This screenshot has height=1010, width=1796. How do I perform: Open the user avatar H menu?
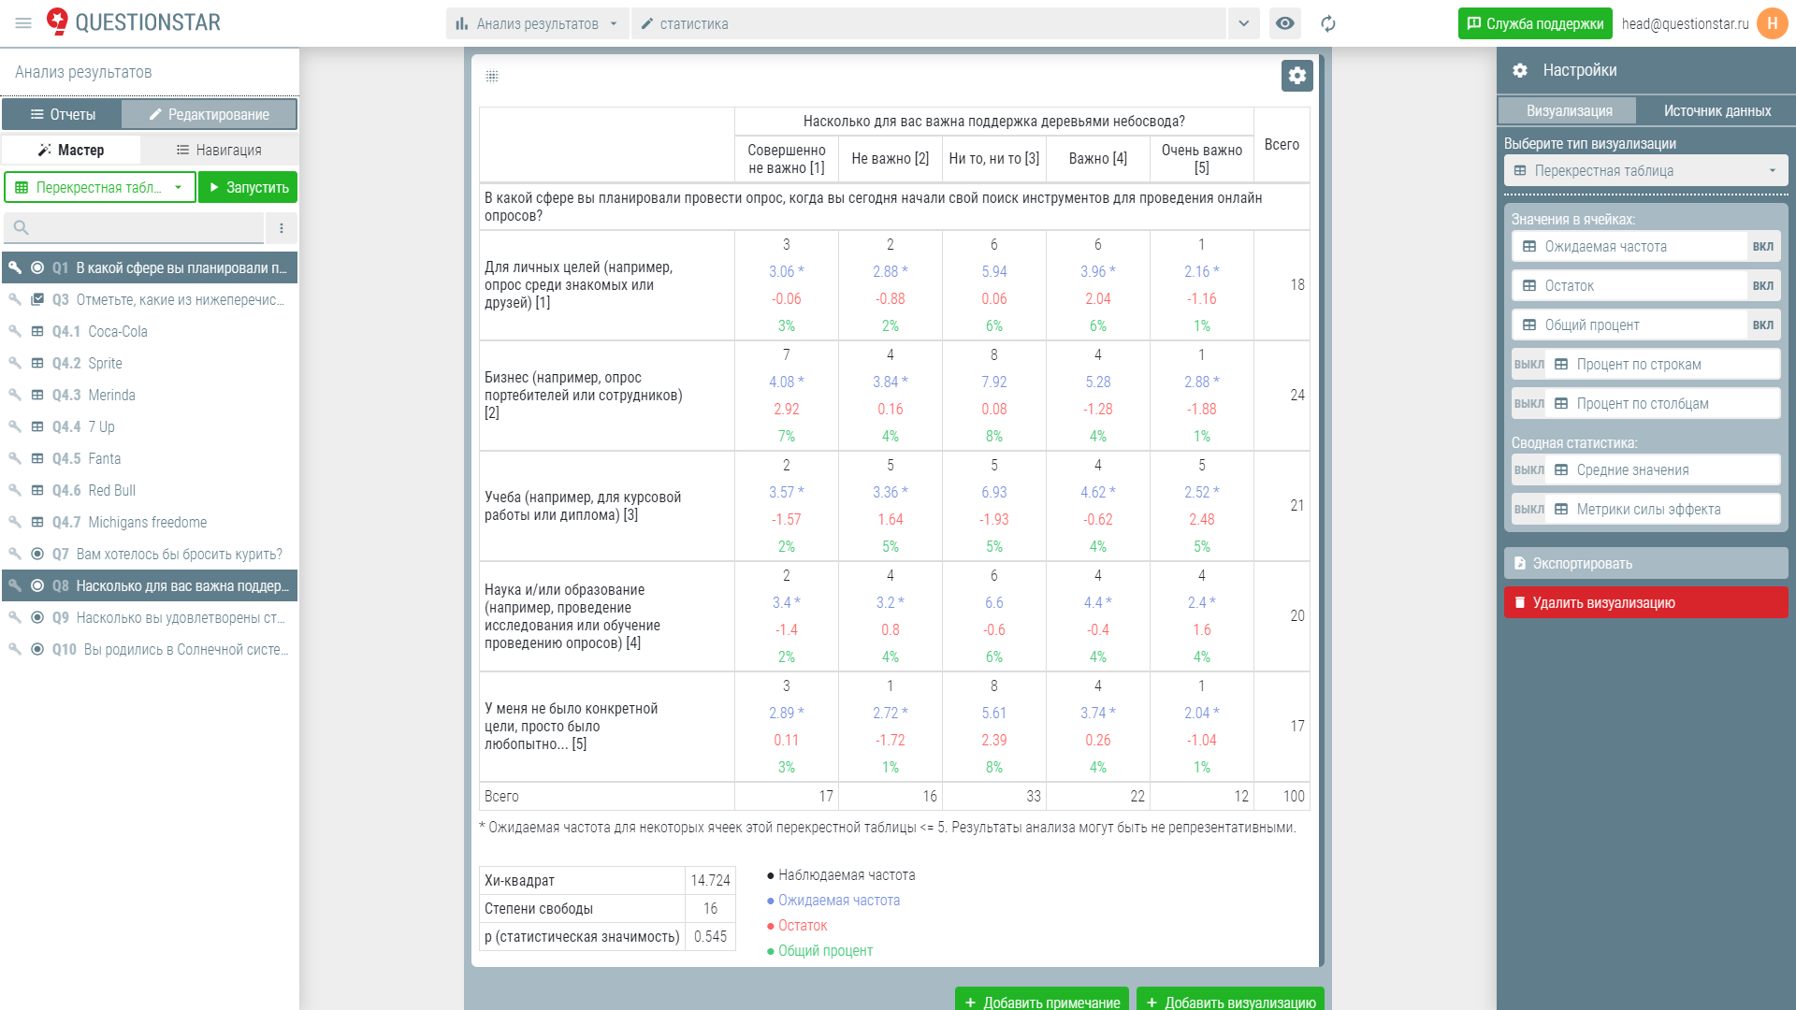tap(1773, 23)
